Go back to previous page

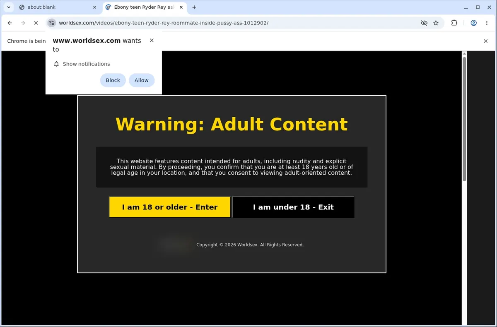[10, 23]
